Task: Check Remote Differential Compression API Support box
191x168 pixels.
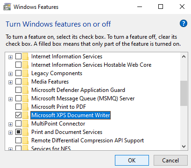Action: point(18,140)
